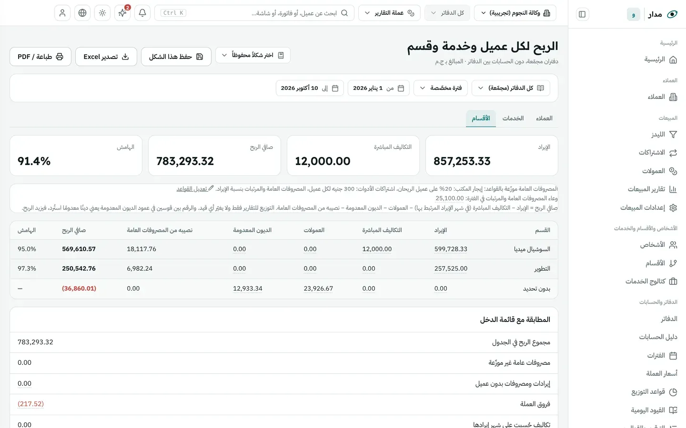Expand the فترة مخصّصة period dropdown

click(441, 88)
